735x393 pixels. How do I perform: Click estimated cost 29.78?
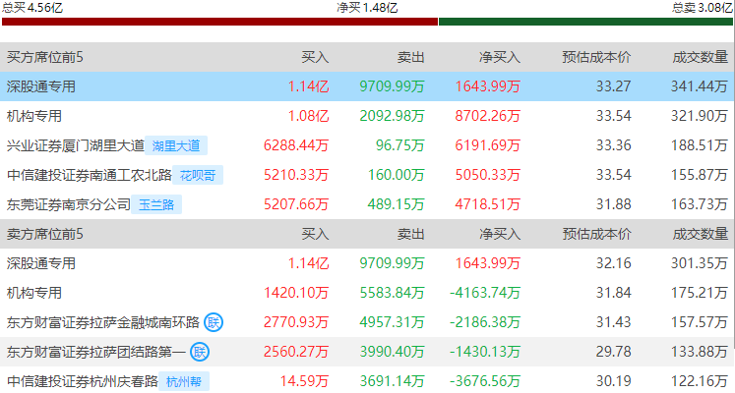614,352
